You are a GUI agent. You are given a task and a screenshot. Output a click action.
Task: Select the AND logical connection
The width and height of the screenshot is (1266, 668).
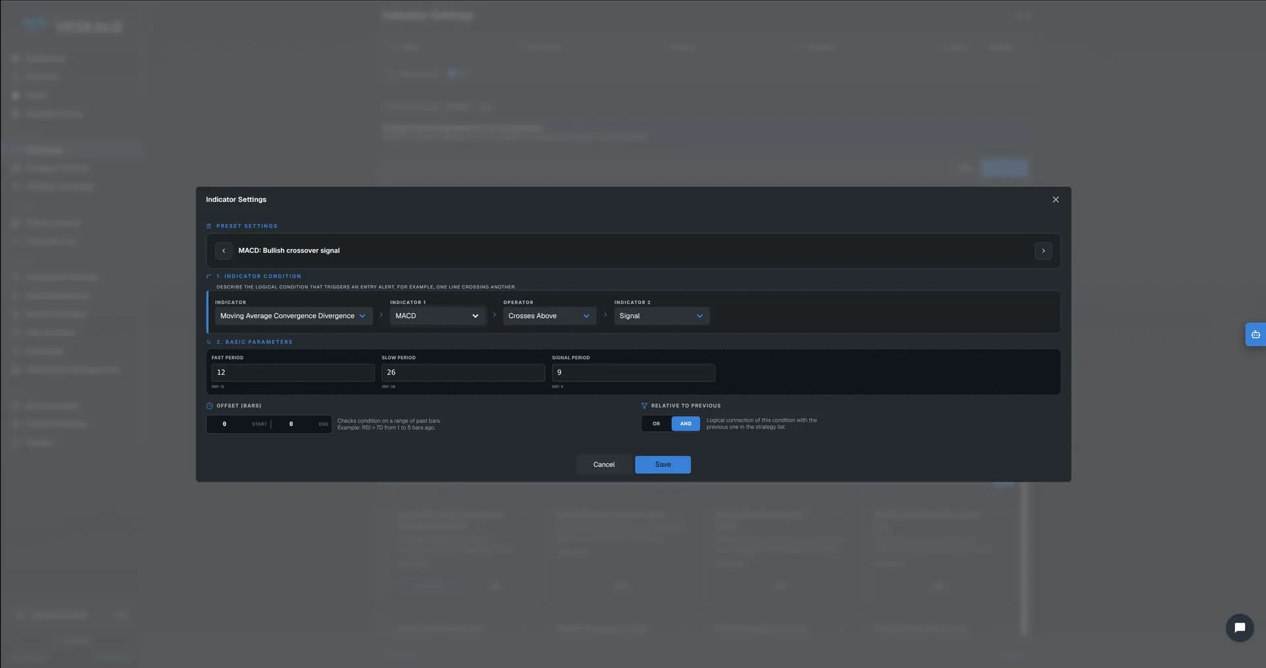click(x=686, y=424)
